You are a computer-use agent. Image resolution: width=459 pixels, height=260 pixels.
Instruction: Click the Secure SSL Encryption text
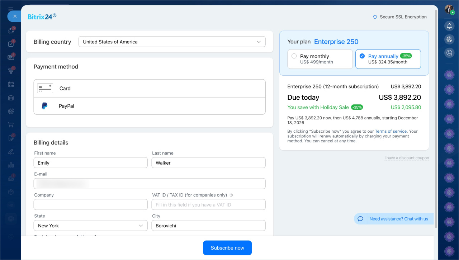point(403,17)
